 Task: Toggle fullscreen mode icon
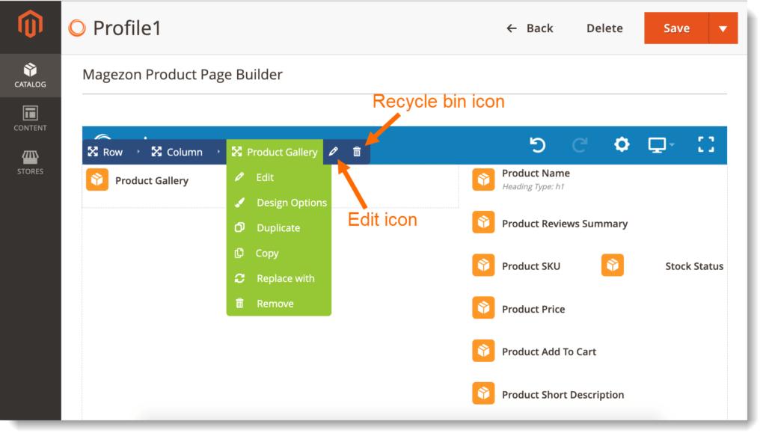[x=706, y=144]
